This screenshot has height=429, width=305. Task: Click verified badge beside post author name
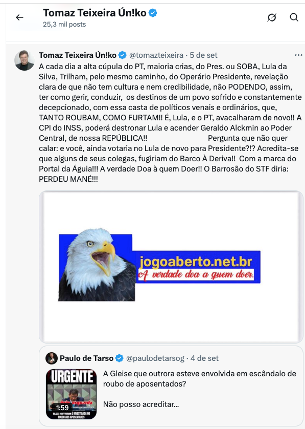click(122, 55)
